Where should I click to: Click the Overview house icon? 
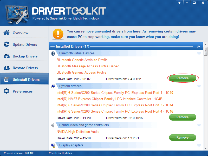click(6, 33)
